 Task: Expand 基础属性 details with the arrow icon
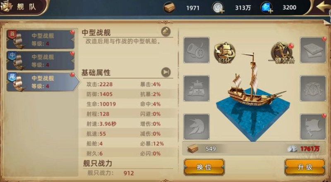(166, 72)
